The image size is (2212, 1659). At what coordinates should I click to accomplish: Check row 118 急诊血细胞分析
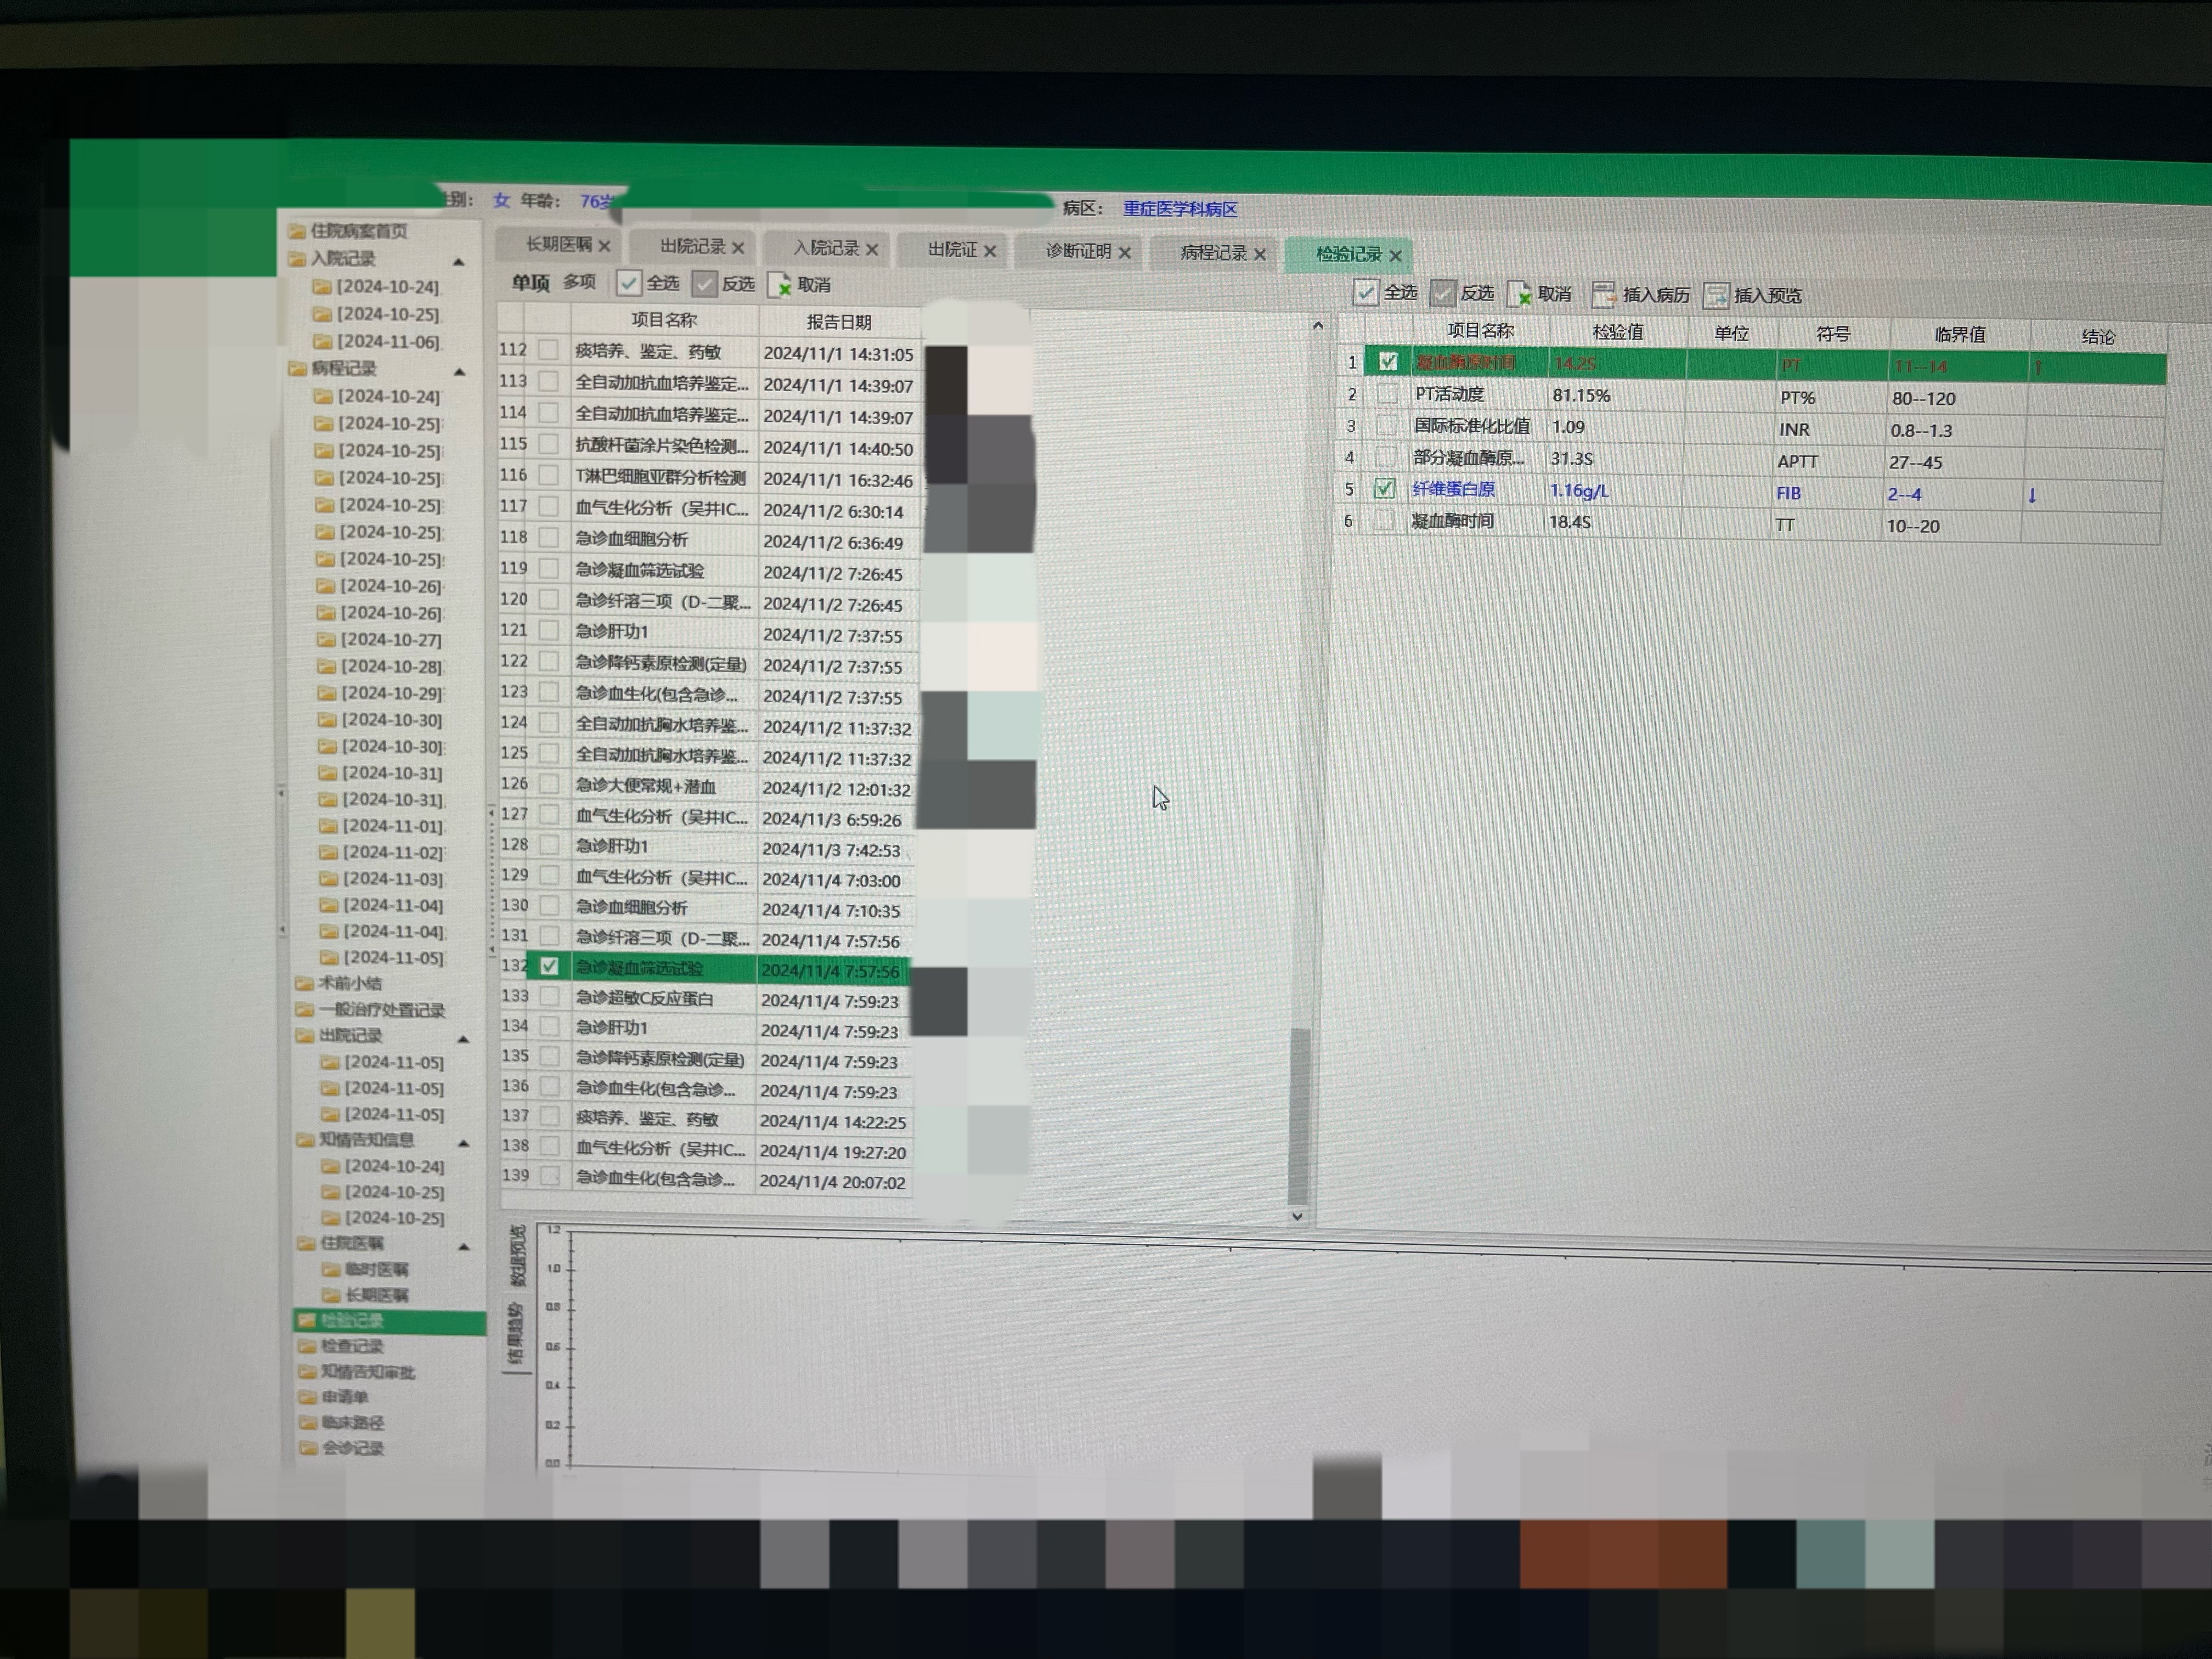tap(548, 537)
